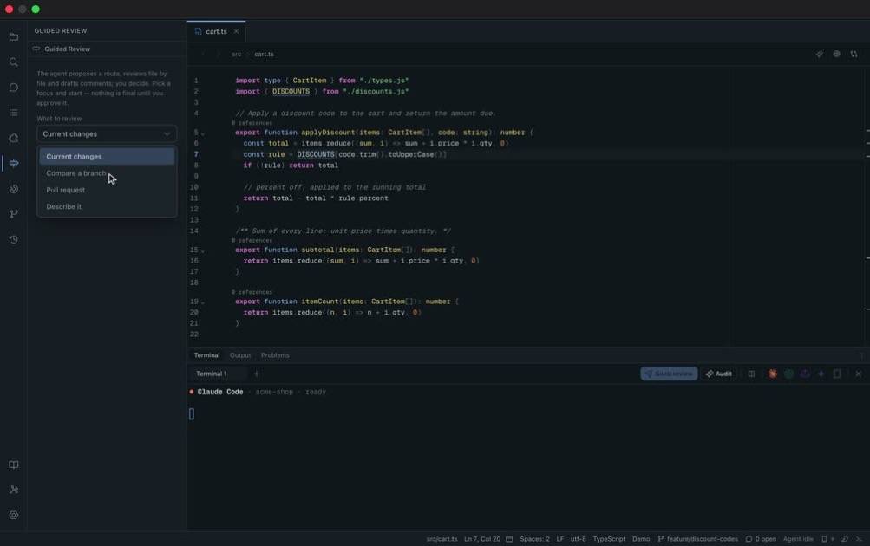Switch to the Terminal panel tab
Screen dimensions: 870x546
point(206,355)
